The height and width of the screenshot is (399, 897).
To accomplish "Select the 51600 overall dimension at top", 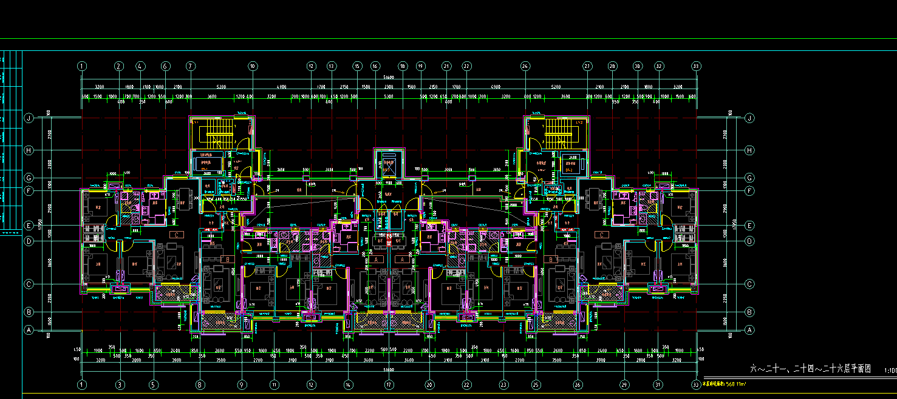I will [x=389, y=78].
